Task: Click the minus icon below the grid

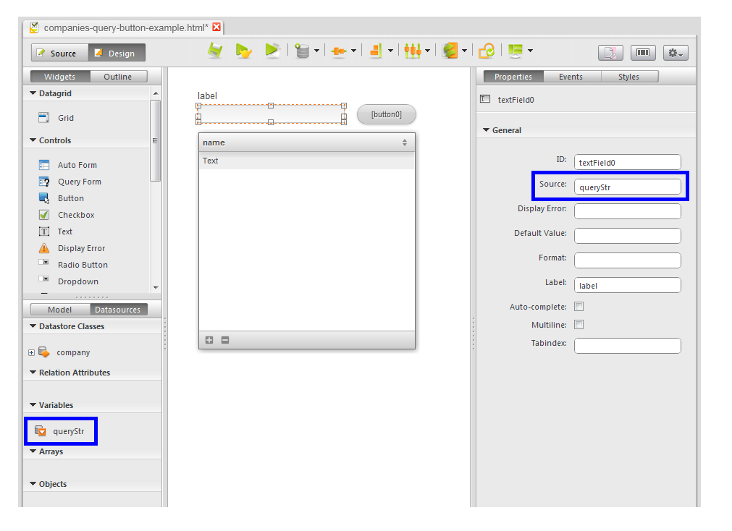Action: click(x=225, y=340)
